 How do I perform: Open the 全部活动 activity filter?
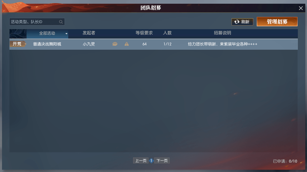47,34
